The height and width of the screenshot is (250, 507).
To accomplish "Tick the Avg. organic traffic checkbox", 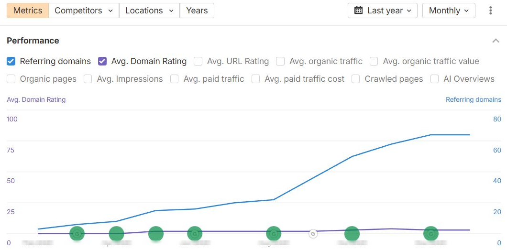I will pos(280,61).
